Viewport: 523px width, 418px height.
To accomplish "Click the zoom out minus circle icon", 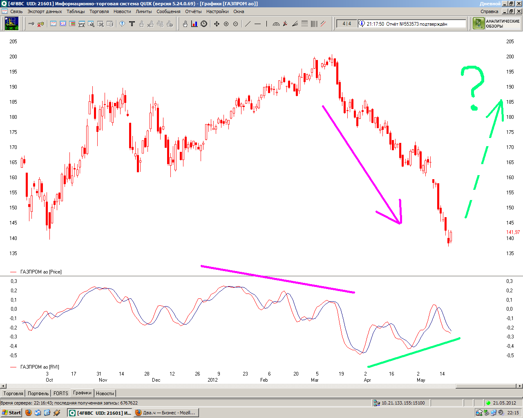I will [235, 24].
